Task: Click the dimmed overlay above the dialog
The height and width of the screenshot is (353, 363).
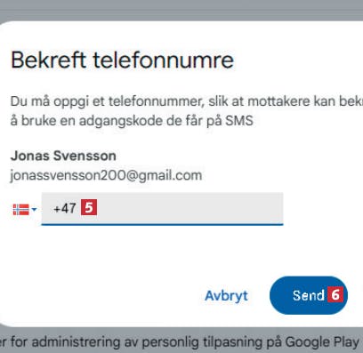Action: (x=181, y=9)
